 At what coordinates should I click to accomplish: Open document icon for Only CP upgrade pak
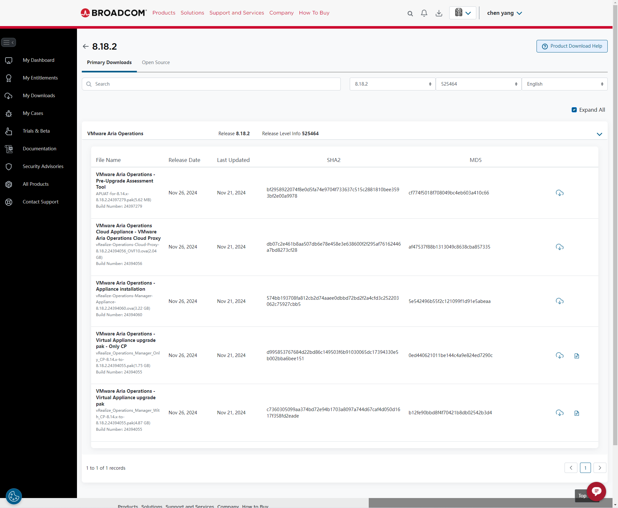tap(576, 356)
